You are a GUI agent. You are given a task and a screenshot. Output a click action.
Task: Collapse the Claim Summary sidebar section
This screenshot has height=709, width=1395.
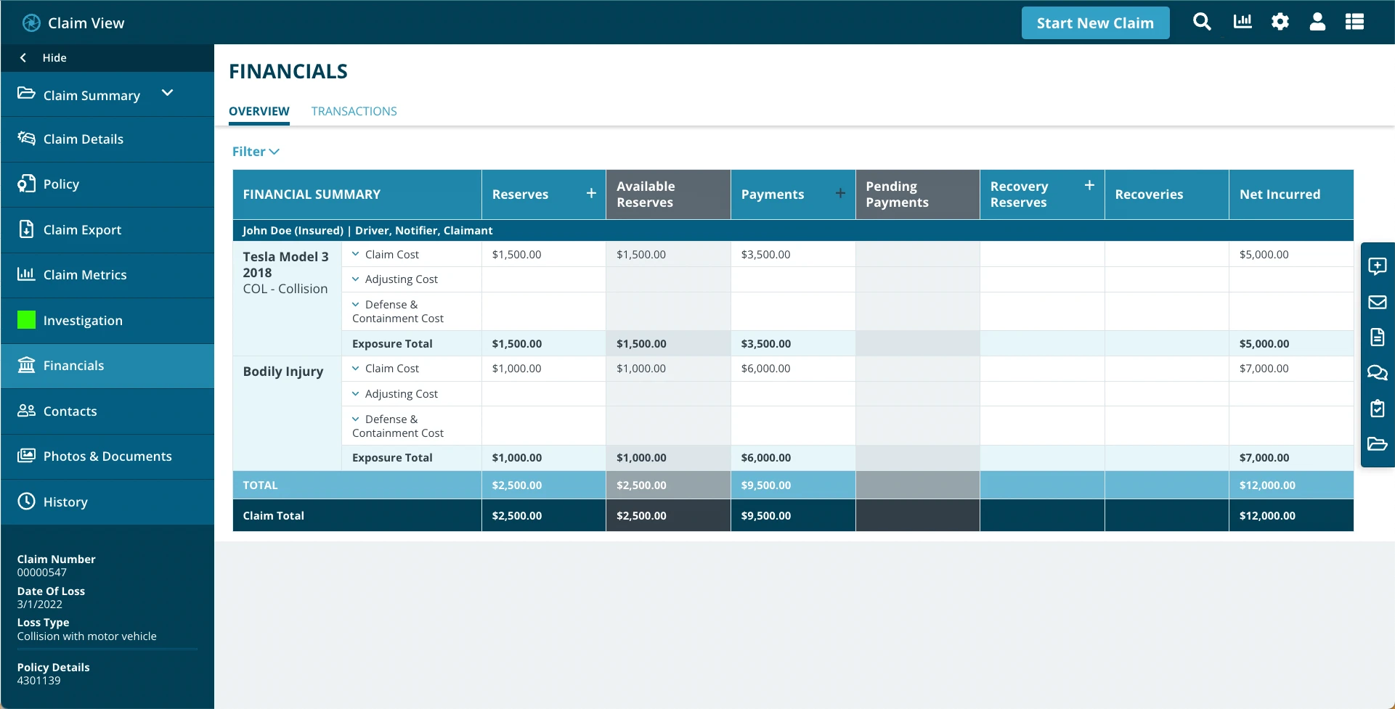pyautogui.click(x=167, y=94)
